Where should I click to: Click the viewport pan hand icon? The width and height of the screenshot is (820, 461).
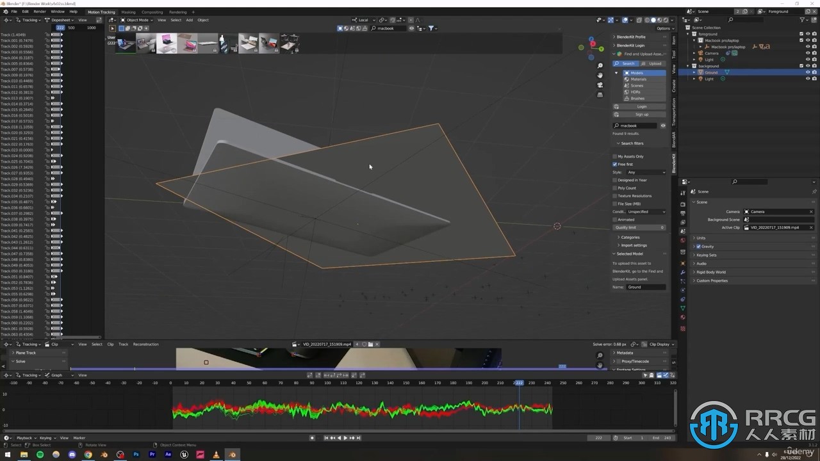(x=600, y=76)
